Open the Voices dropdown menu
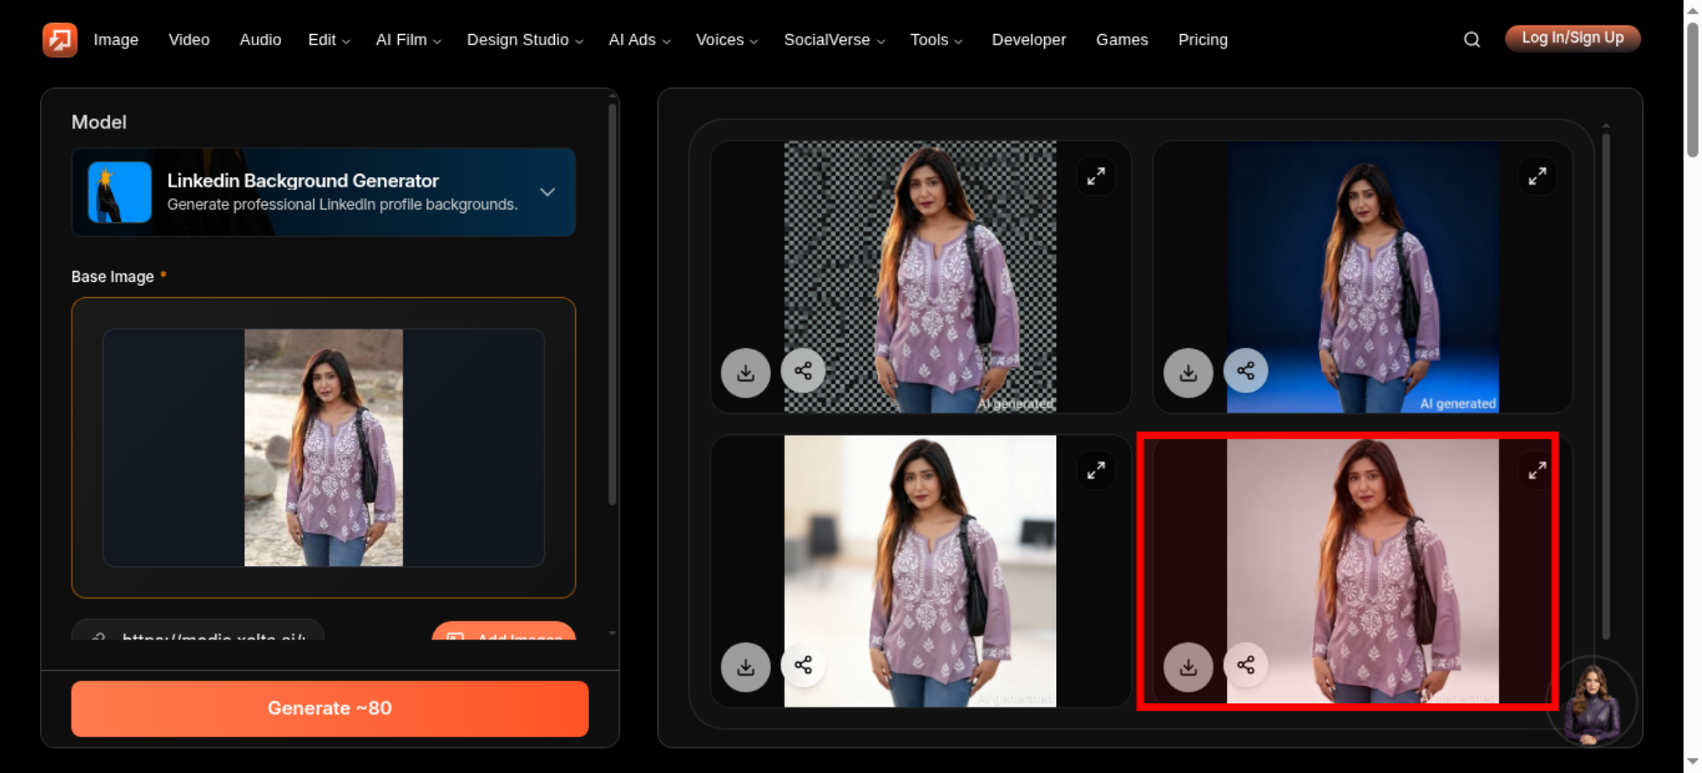 [x=727, y=39]
